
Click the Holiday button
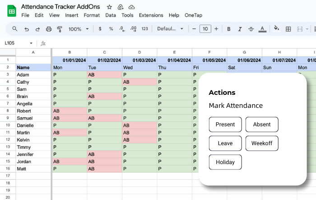tap(225, 162)
